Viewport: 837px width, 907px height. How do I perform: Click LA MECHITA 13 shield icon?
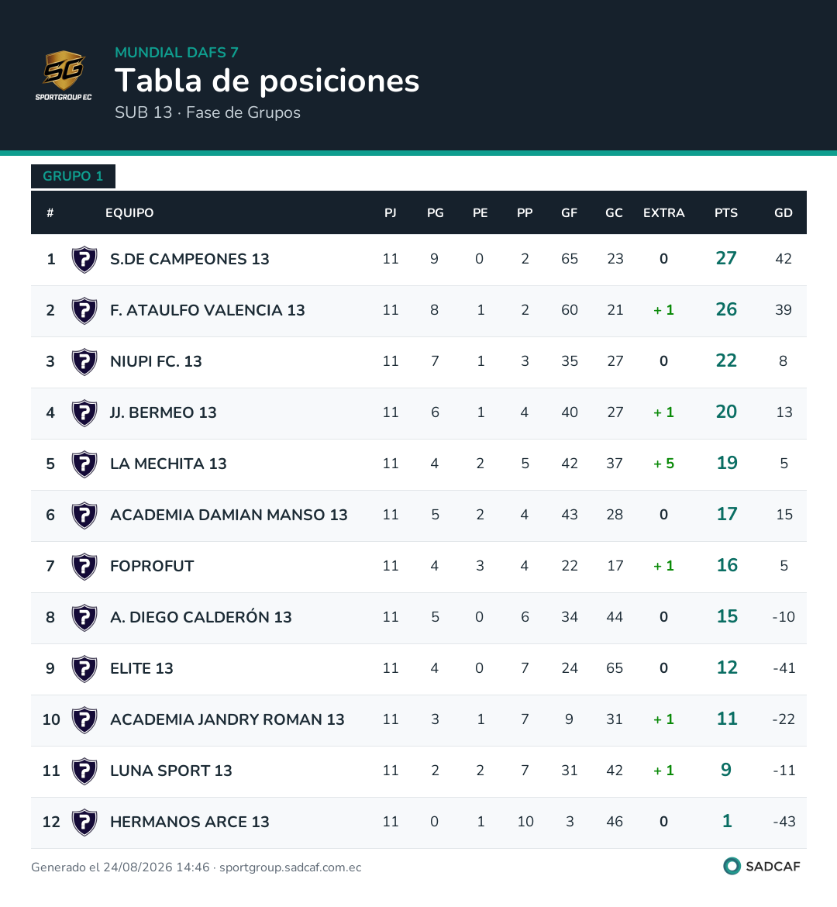(84, 464)
